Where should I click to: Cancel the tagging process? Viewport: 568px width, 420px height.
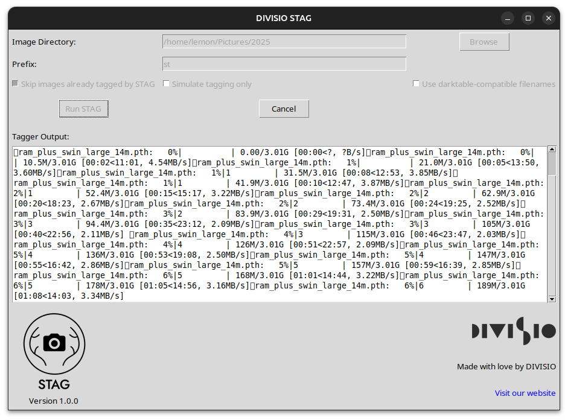point(284,109)
